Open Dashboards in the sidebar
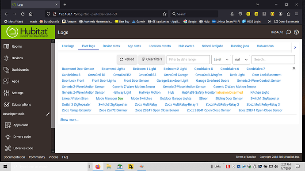Image resolution: width=305 pixels, height=171 pixels. pyautogui.click(x=16, y=70)
